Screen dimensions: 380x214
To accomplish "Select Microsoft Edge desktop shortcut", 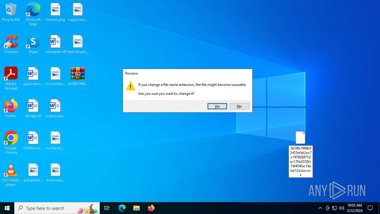I will pyautogui.click(x=33, y=14).
